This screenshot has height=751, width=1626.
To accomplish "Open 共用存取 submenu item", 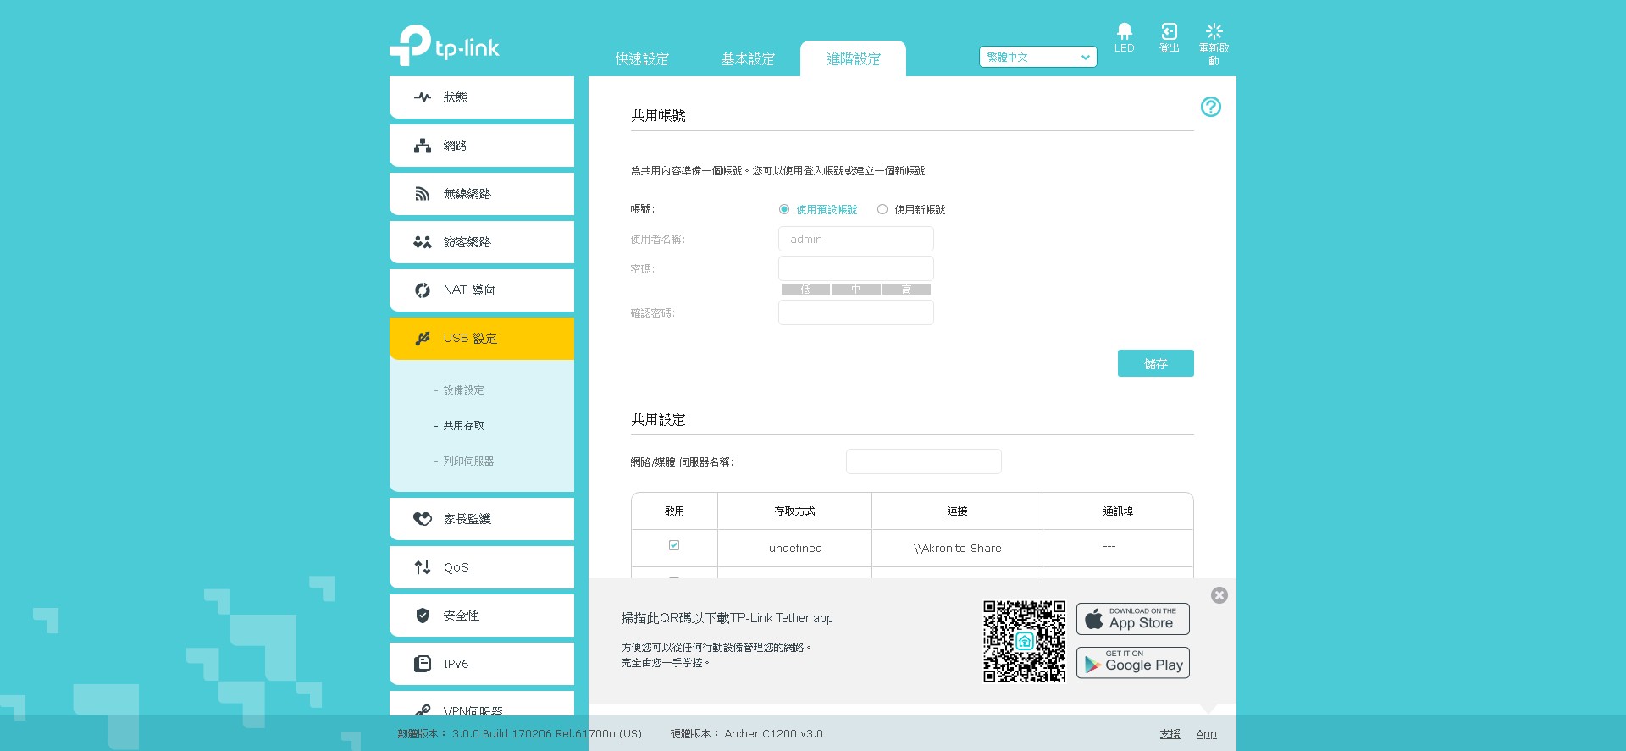I will tap(464, 426).
